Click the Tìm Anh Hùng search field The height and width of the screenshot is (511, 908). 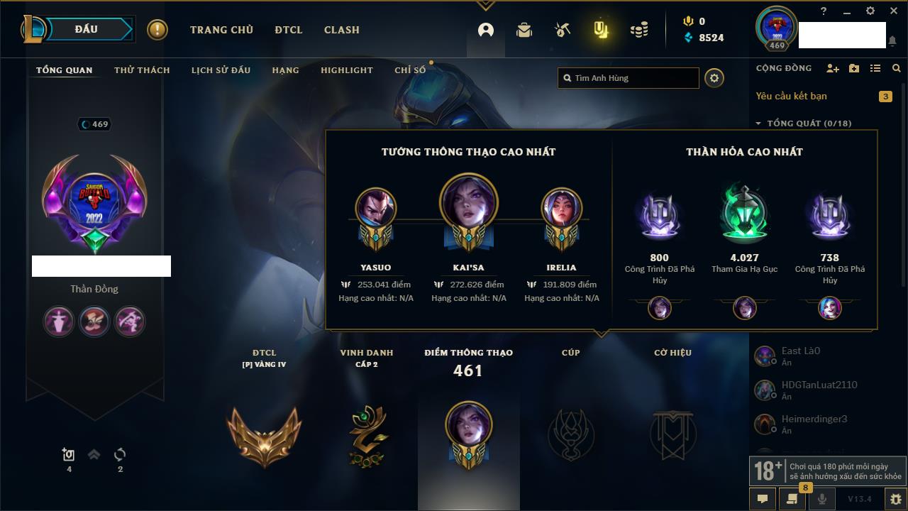click(629, 78)
